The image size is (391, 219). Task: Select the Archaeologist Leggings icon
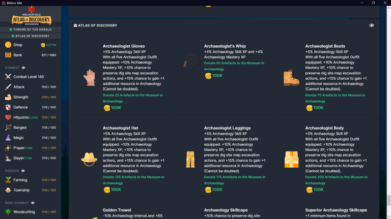190,159
